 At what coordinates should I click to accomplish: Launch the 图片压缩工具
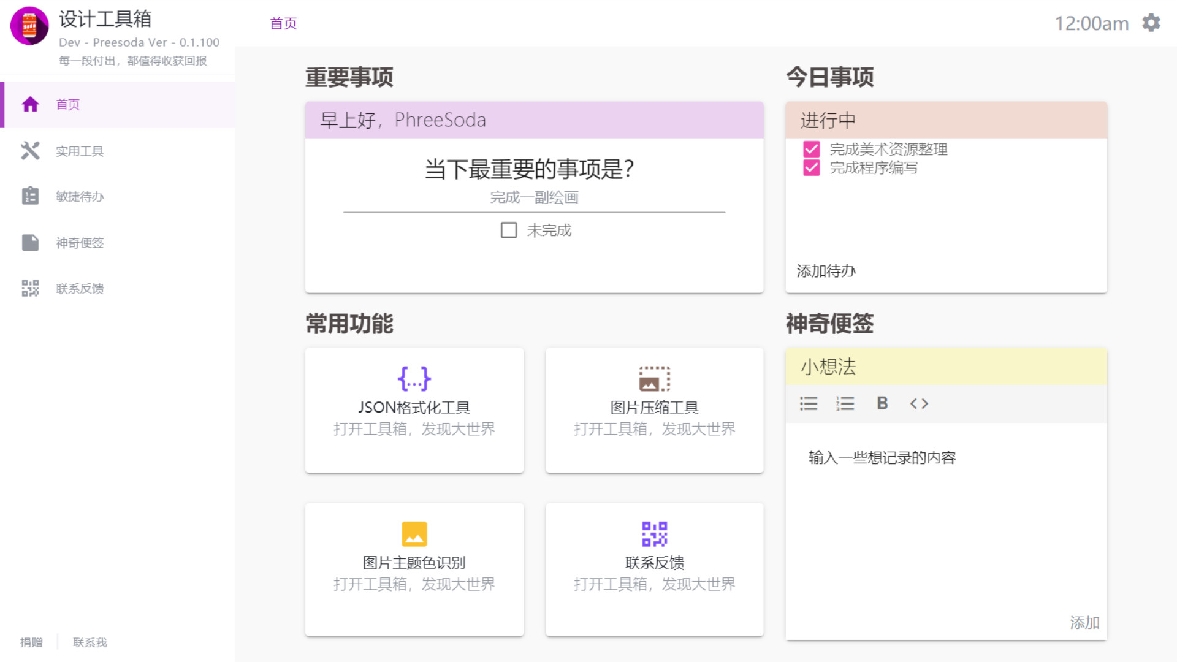(654, 411)
